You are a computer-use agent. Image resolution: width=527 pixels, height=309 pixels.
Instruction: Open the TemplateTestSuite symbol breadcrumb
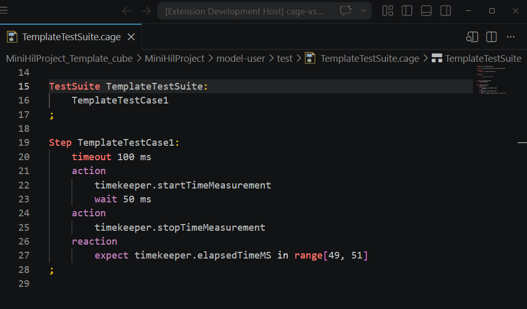pyautogui.click(x=476, y=59)
